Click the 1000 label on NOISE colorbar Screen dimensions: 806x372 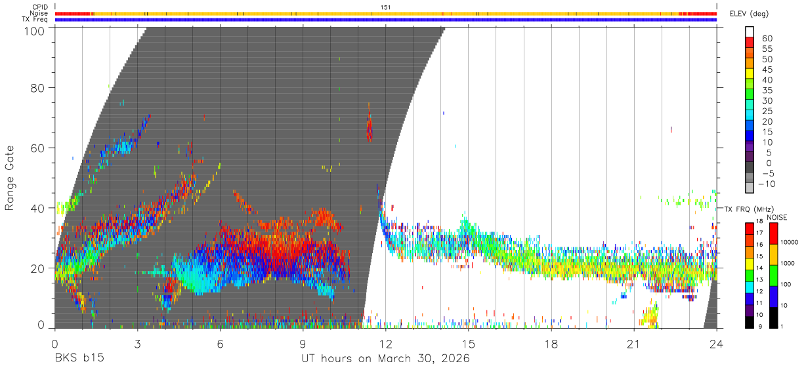point(788,263)
